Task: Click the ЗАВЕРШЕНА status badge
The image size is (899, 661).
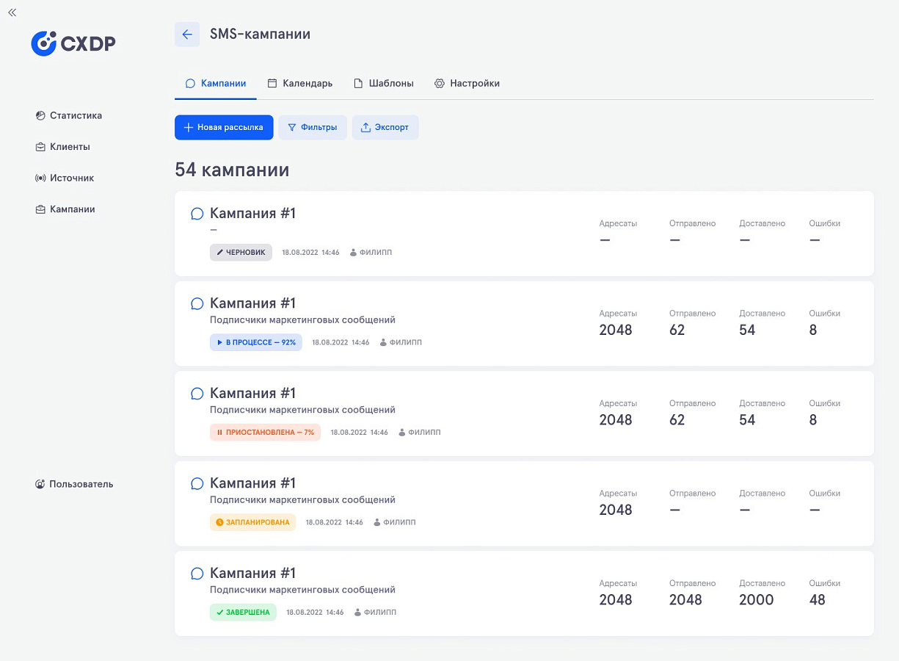Action: pos(243,613)
